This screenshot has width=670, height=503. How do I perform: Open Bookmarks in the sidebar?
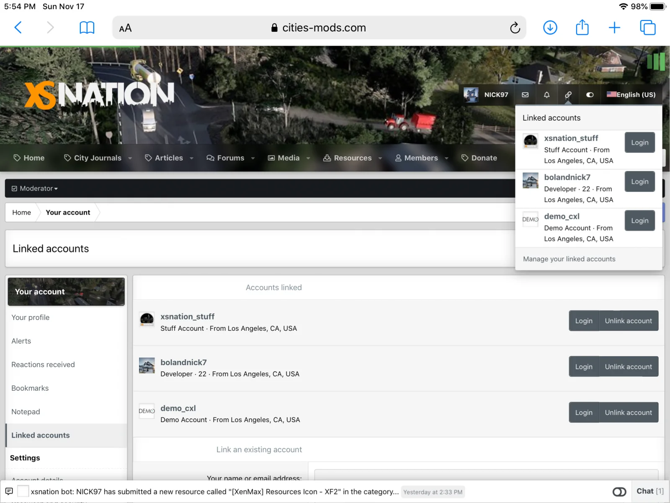[x=66, y=388]
